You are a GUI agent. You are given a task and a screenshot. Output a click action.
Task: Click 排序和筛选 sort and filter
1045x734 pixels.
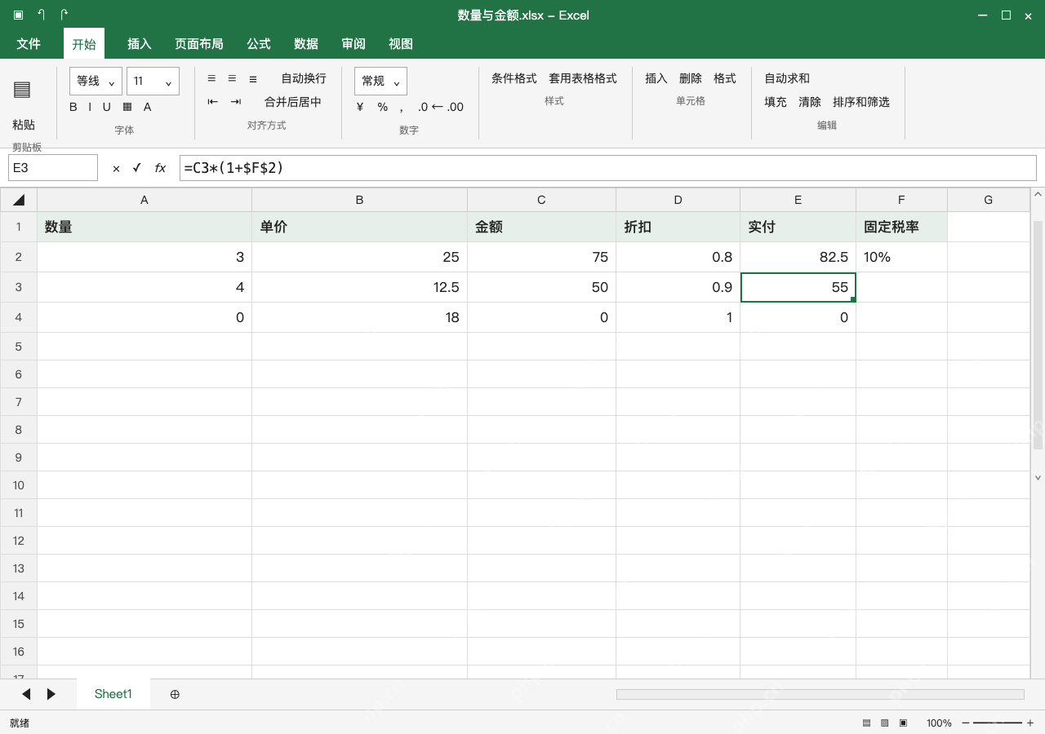point(861,102)
